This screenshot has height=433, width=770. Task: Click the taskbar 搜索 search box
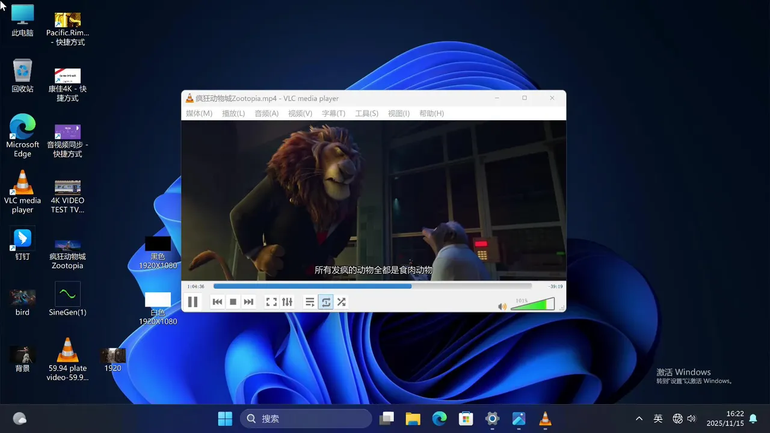click(x=306, y=419)
